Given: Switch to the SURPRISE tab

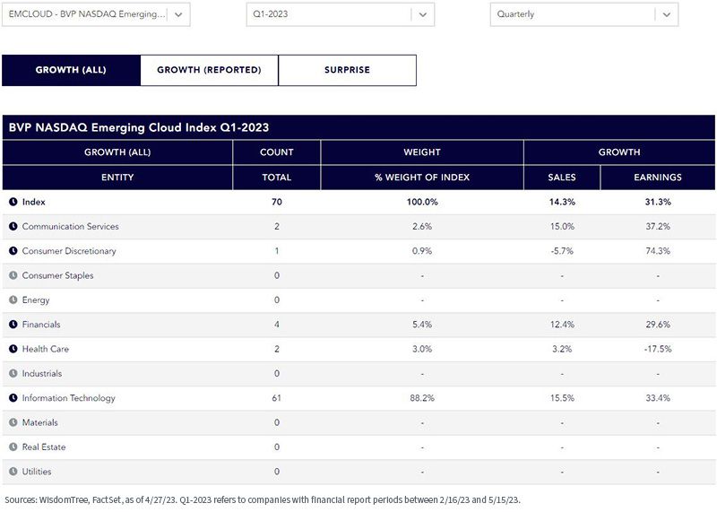Looking at the screenshot, I should click(347, 70).
